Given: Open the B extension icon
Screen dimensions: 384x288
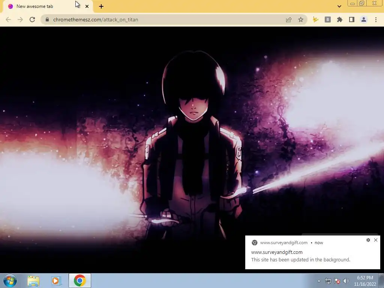Looking at the screenshot, I should pyautogui.click(x=328, y=19).
